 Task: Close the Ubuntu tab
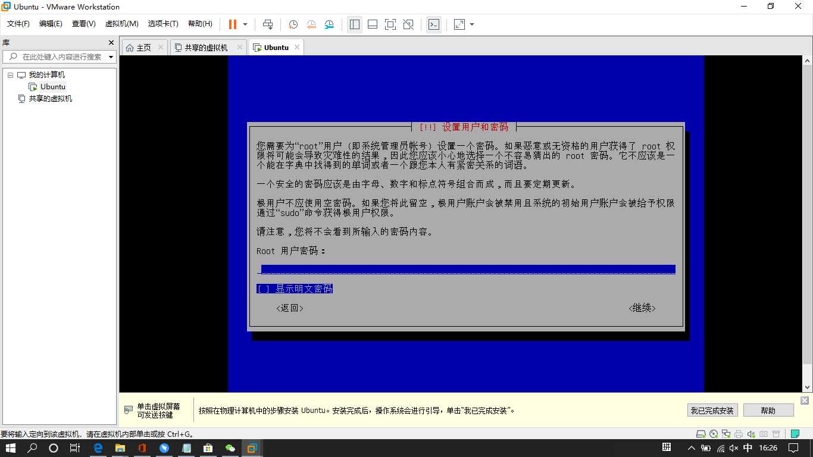tap(297, 47)
